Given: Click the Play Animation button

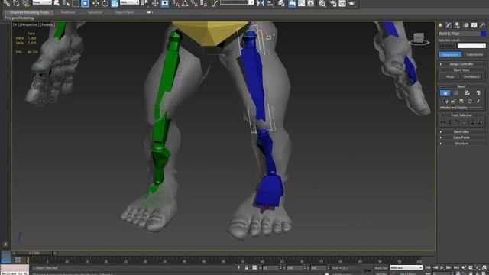Looking at the screenshot, I should (442, 268).
